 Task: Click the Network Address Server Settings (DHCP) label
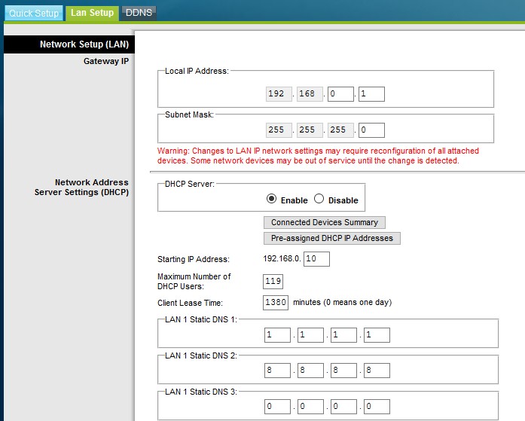[81, 188]
